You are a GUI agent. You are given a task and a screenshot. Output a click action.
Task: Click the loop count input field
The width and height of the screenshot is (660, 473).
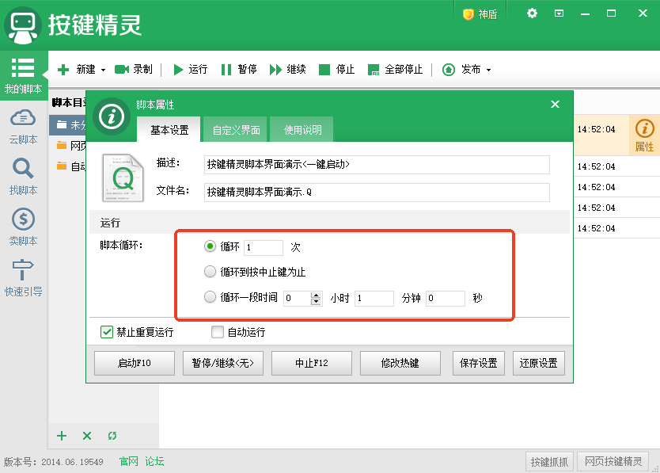[264, 247]
